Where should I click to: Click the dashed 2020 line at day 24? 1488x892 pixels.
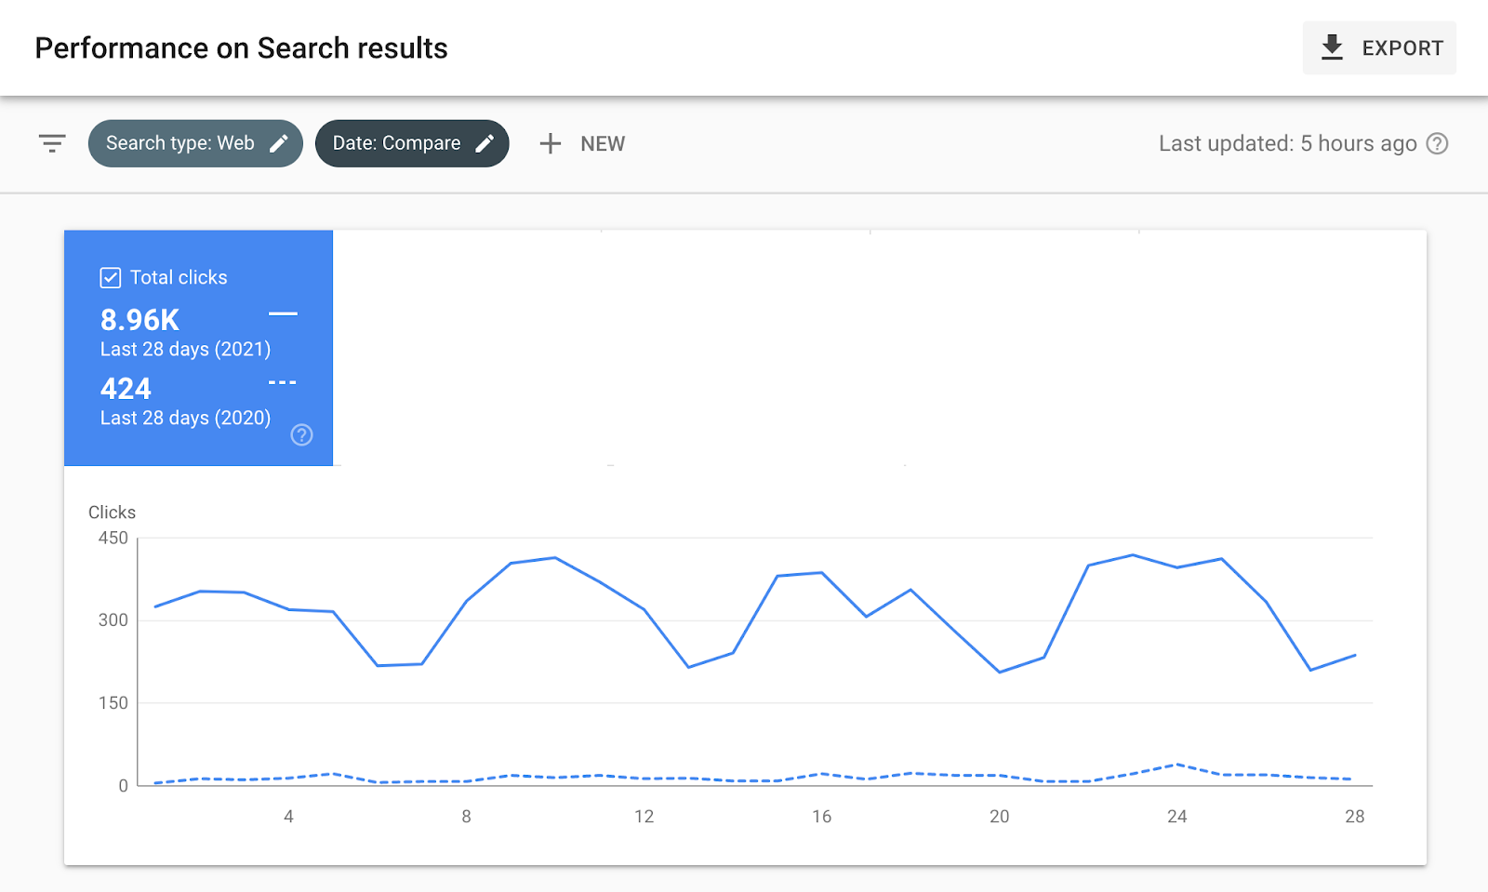(1177, 765)
